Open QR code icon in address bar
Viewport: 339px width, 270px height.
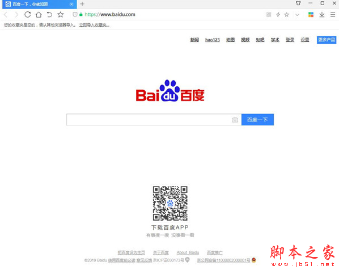pos(269,15)
